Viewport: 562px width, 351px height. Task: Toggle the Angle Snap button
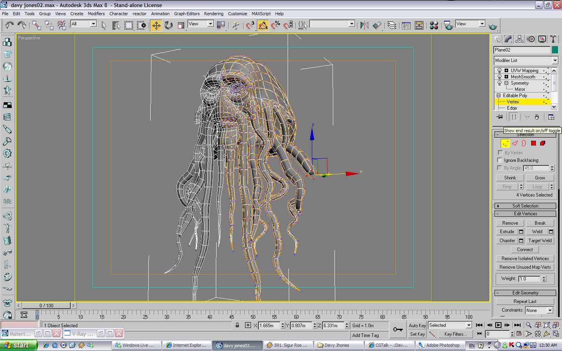point(263,25)
